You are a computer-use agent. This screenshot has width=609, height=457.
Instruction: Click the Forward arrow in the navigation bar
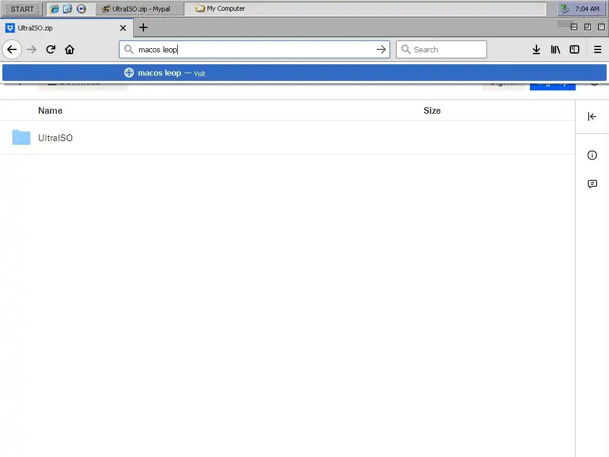(32, 49)
